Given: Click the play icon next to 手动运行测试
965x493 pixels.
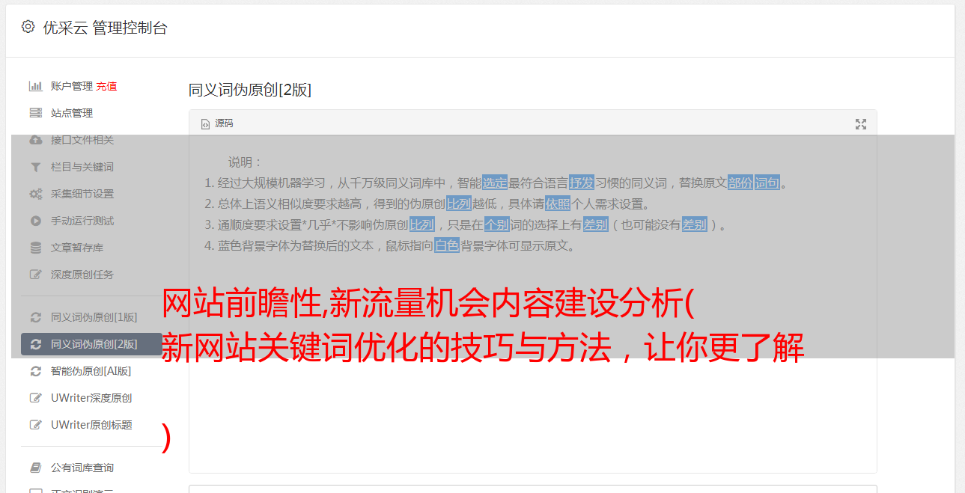Looking at the screenshot, I should click(35, 221).
